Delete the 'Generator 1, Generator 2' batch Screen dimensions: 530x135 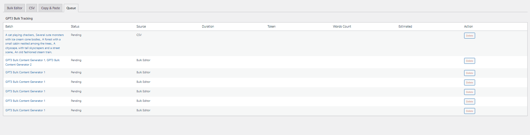[x=469, y=61]
